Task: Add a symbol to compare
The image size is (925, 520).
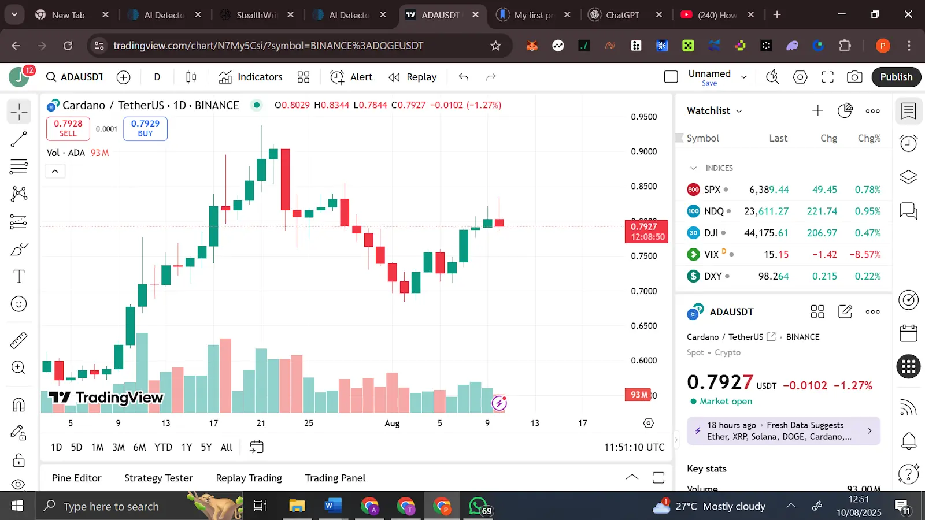Action: 124,77
